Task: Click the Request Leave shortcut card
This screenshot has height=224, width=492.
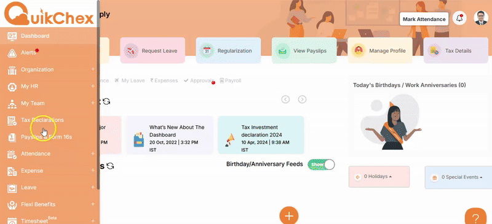Action: click(x=153, y=50)
